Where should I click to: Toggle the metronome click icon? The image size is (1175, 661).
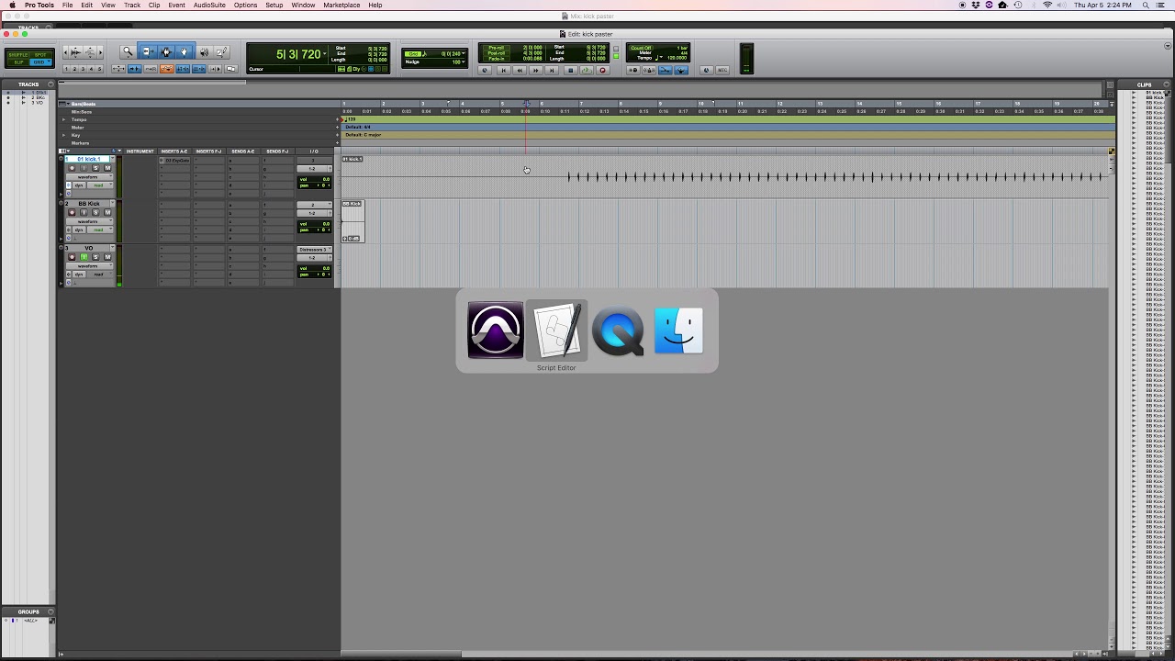pyautogui.click(x=649, y=70)
